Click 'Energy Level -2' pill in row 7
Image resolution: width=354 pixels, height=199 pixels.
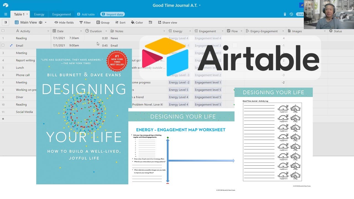coord(179,82)
